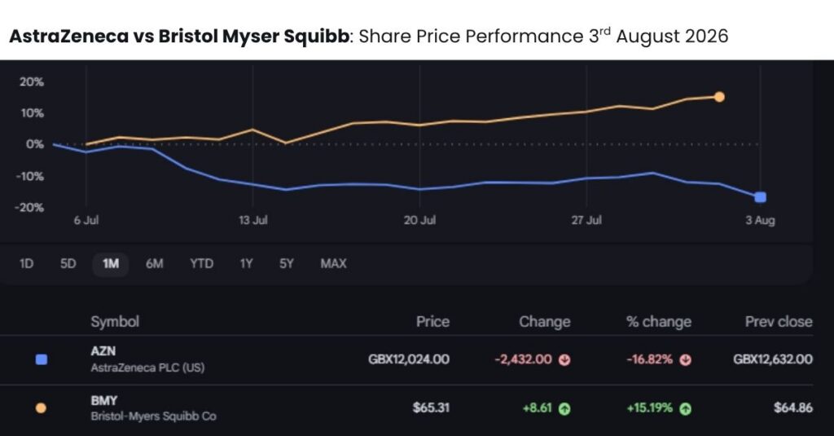Click the Symbol column header
The height and width of the screenshot is (436, 834).
click(x=115, y=322)
